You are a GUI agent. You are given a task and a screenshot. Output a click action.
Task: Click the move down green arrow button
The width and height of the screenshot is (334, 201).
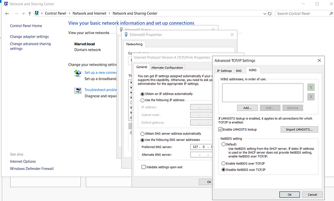[x=311, y=97]
